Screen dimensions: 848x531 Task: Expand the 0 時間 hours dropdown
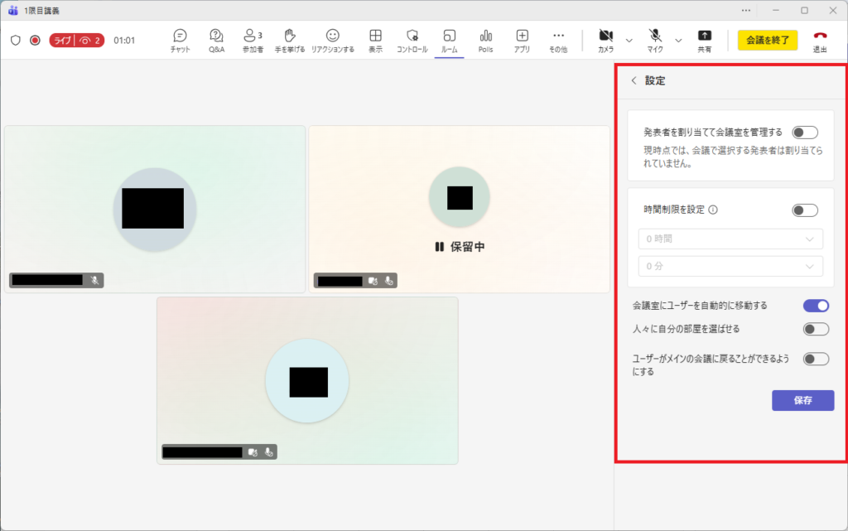click(x=730, y=239)
